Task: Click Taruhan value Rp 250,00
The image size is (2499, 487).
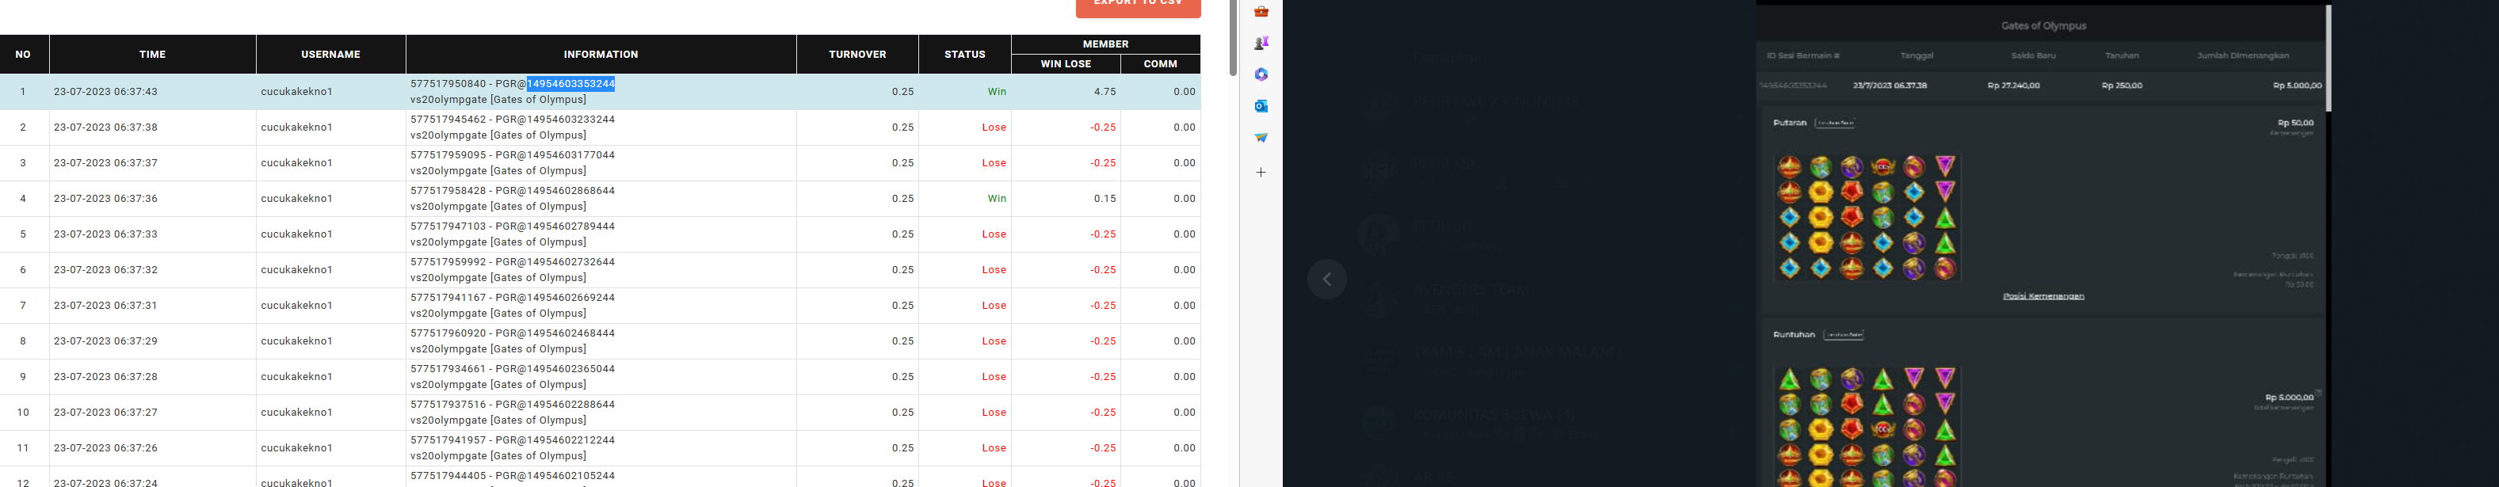Action: pos(2122,86)
